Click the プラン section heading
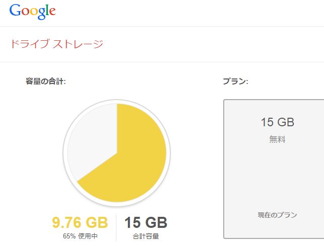Image resolution: width=324 pixels, height=247 pixels. [235, 81]
